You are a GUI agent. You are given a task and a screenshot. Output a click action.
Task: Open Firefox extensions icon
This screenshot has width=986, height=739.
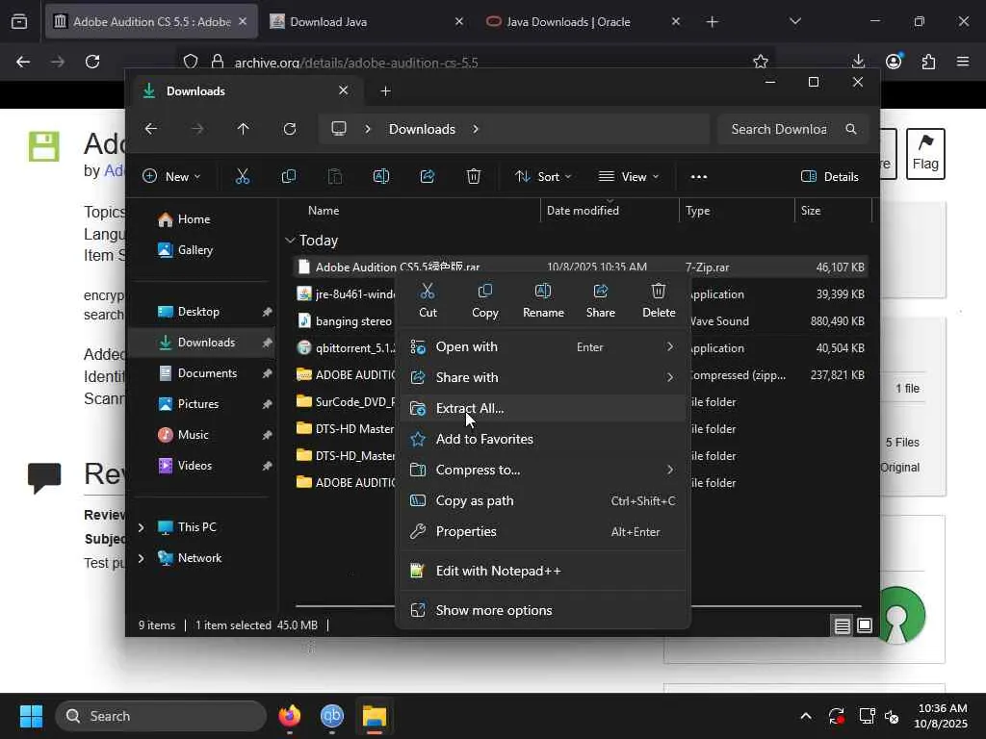[x=928, y=62]
